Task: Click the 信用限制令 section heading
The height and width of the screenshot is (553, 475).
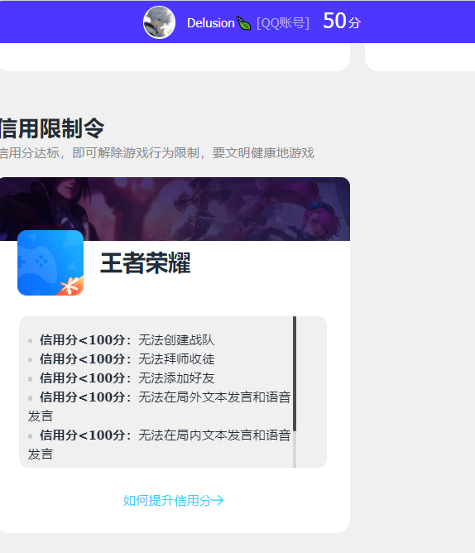Action: (52, 128)
